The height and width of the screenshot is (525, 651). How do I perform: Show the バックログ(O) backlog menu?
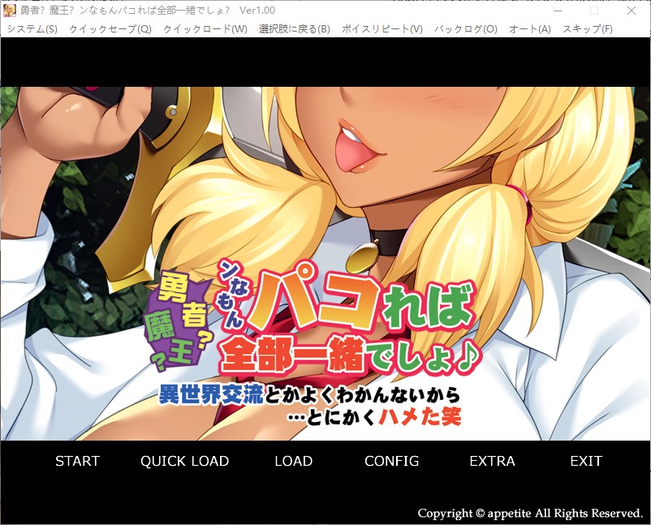(465, 29)
